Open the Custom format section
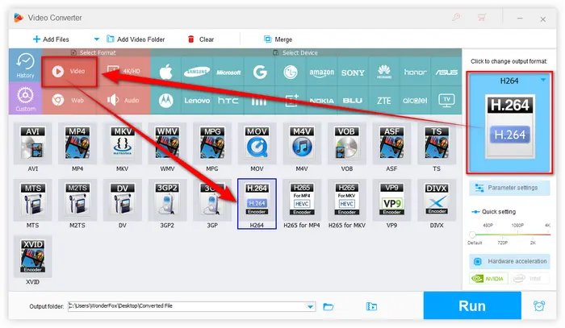The width and height of the screenshot is (565, 328). (x=25, y=98)
